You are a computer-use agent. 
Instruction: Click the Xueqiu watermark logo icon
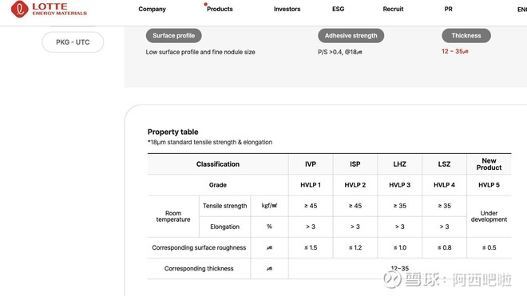(393, 279)
